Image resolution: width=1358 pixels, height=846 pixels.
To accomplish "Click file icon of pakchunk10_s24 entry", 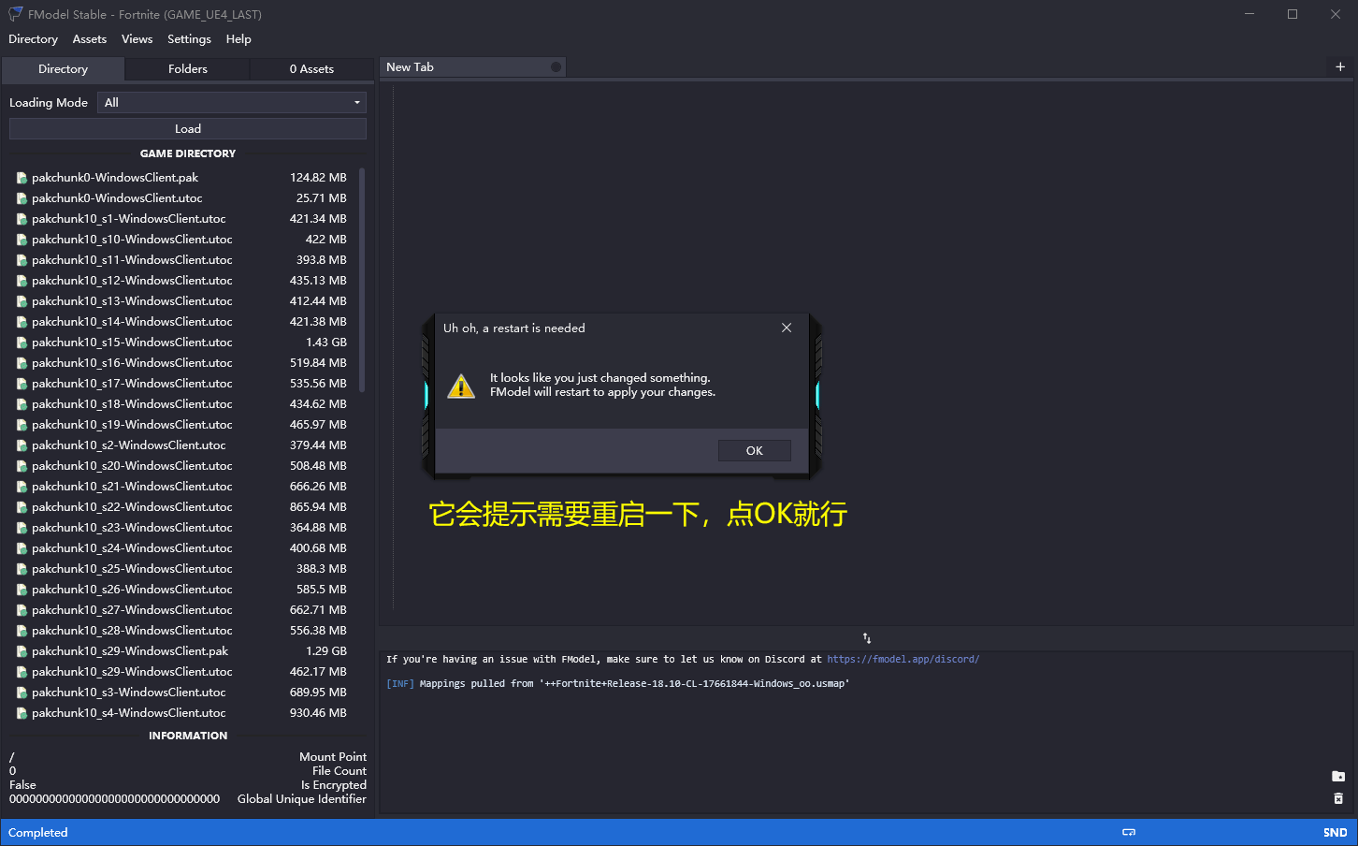I will coord(22,548).
